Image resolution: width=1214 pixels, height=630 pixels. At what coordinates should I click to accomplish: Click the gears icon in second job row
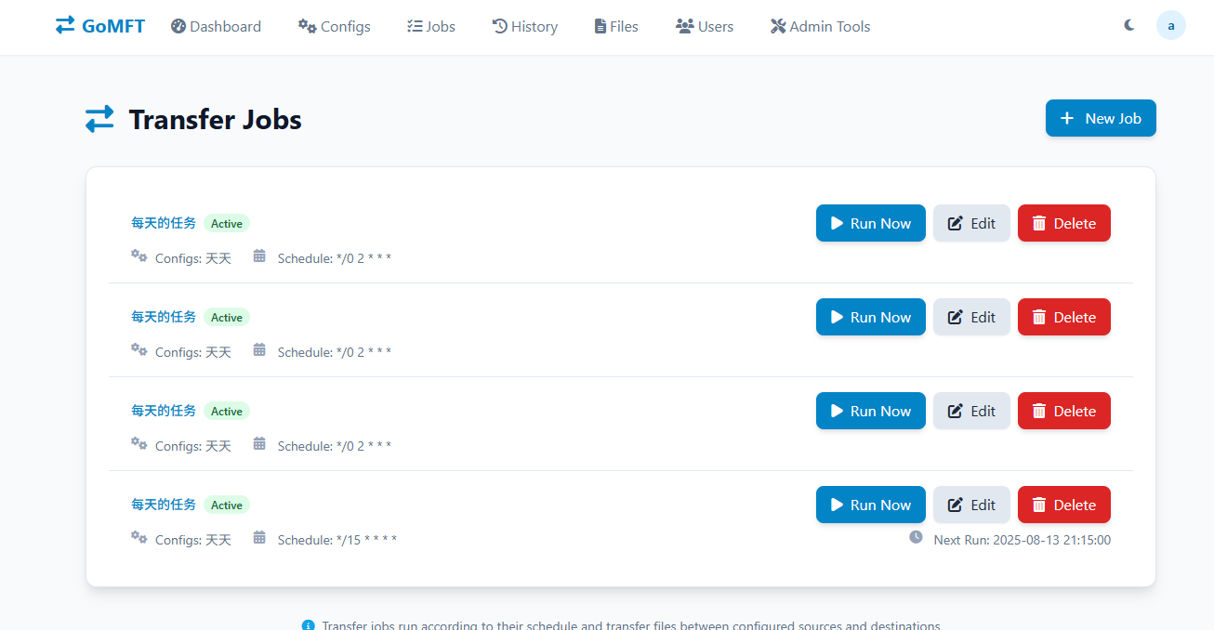click(139, 349)
